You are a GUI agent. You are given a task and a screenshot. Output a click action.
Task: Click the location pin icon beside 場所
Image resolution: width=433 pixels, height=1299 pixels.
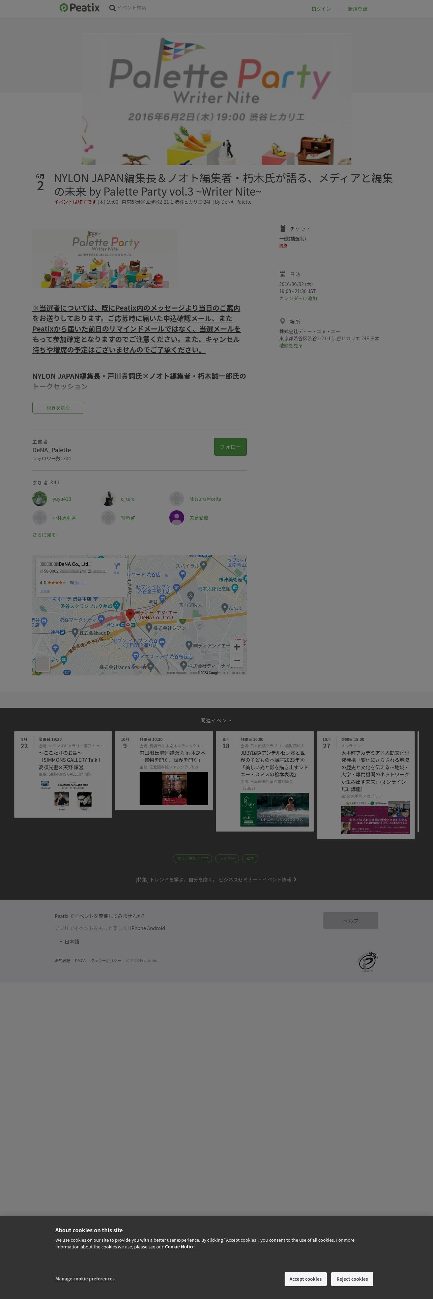point(283,321)
